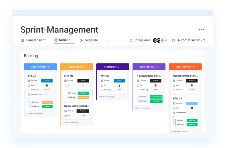
Task: Show the +2 additional integrations badge
Action: tap(166, 40)
